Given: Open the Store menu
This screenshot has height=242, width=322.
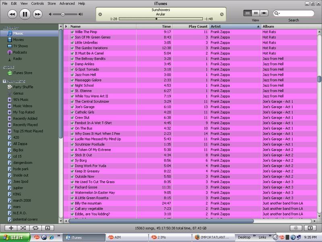Looking at the screenshot, I should pos(52,4).
